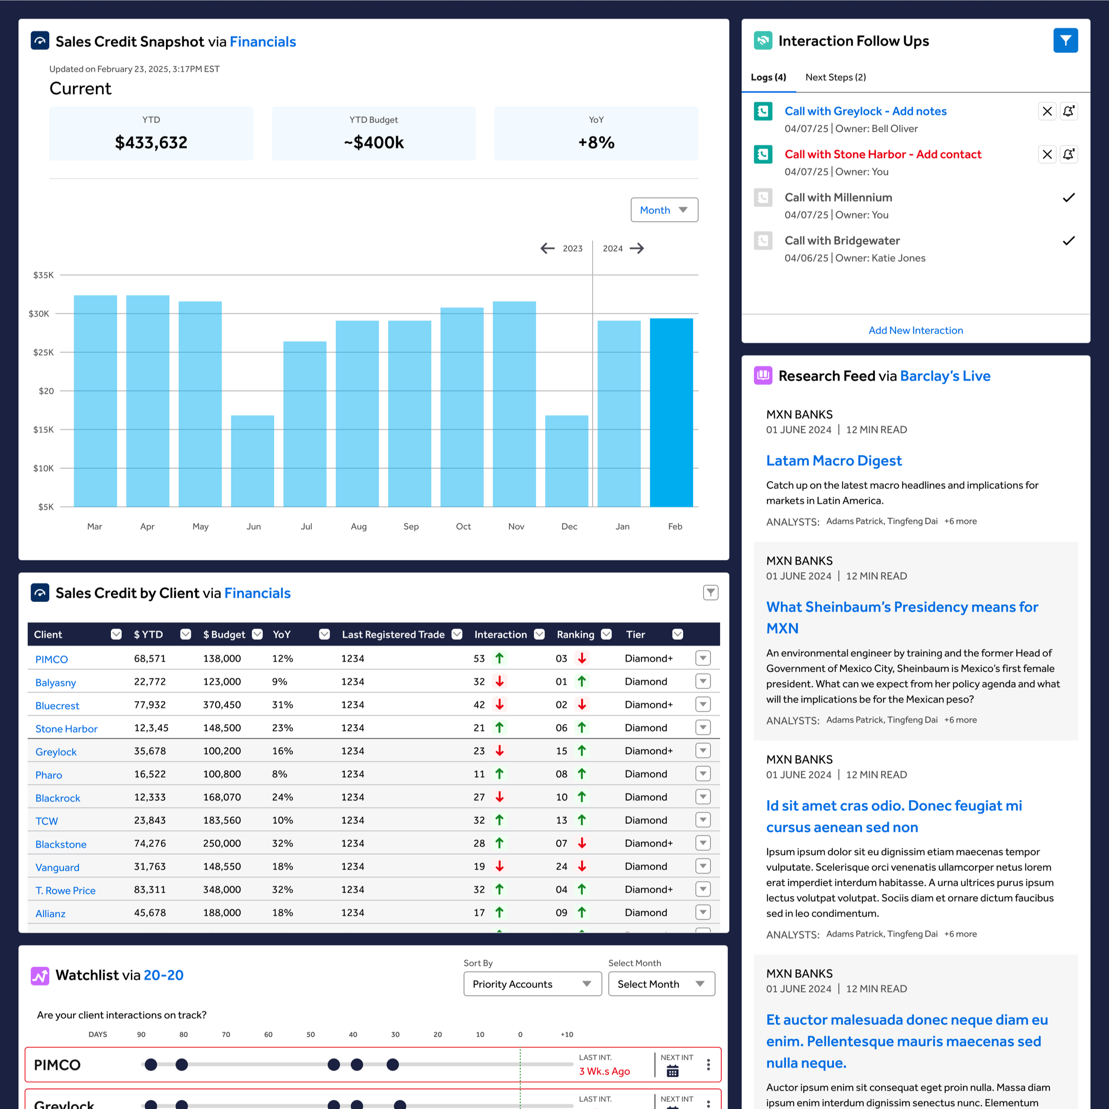Go to next year 2024 arrow

tap(637, 248)
